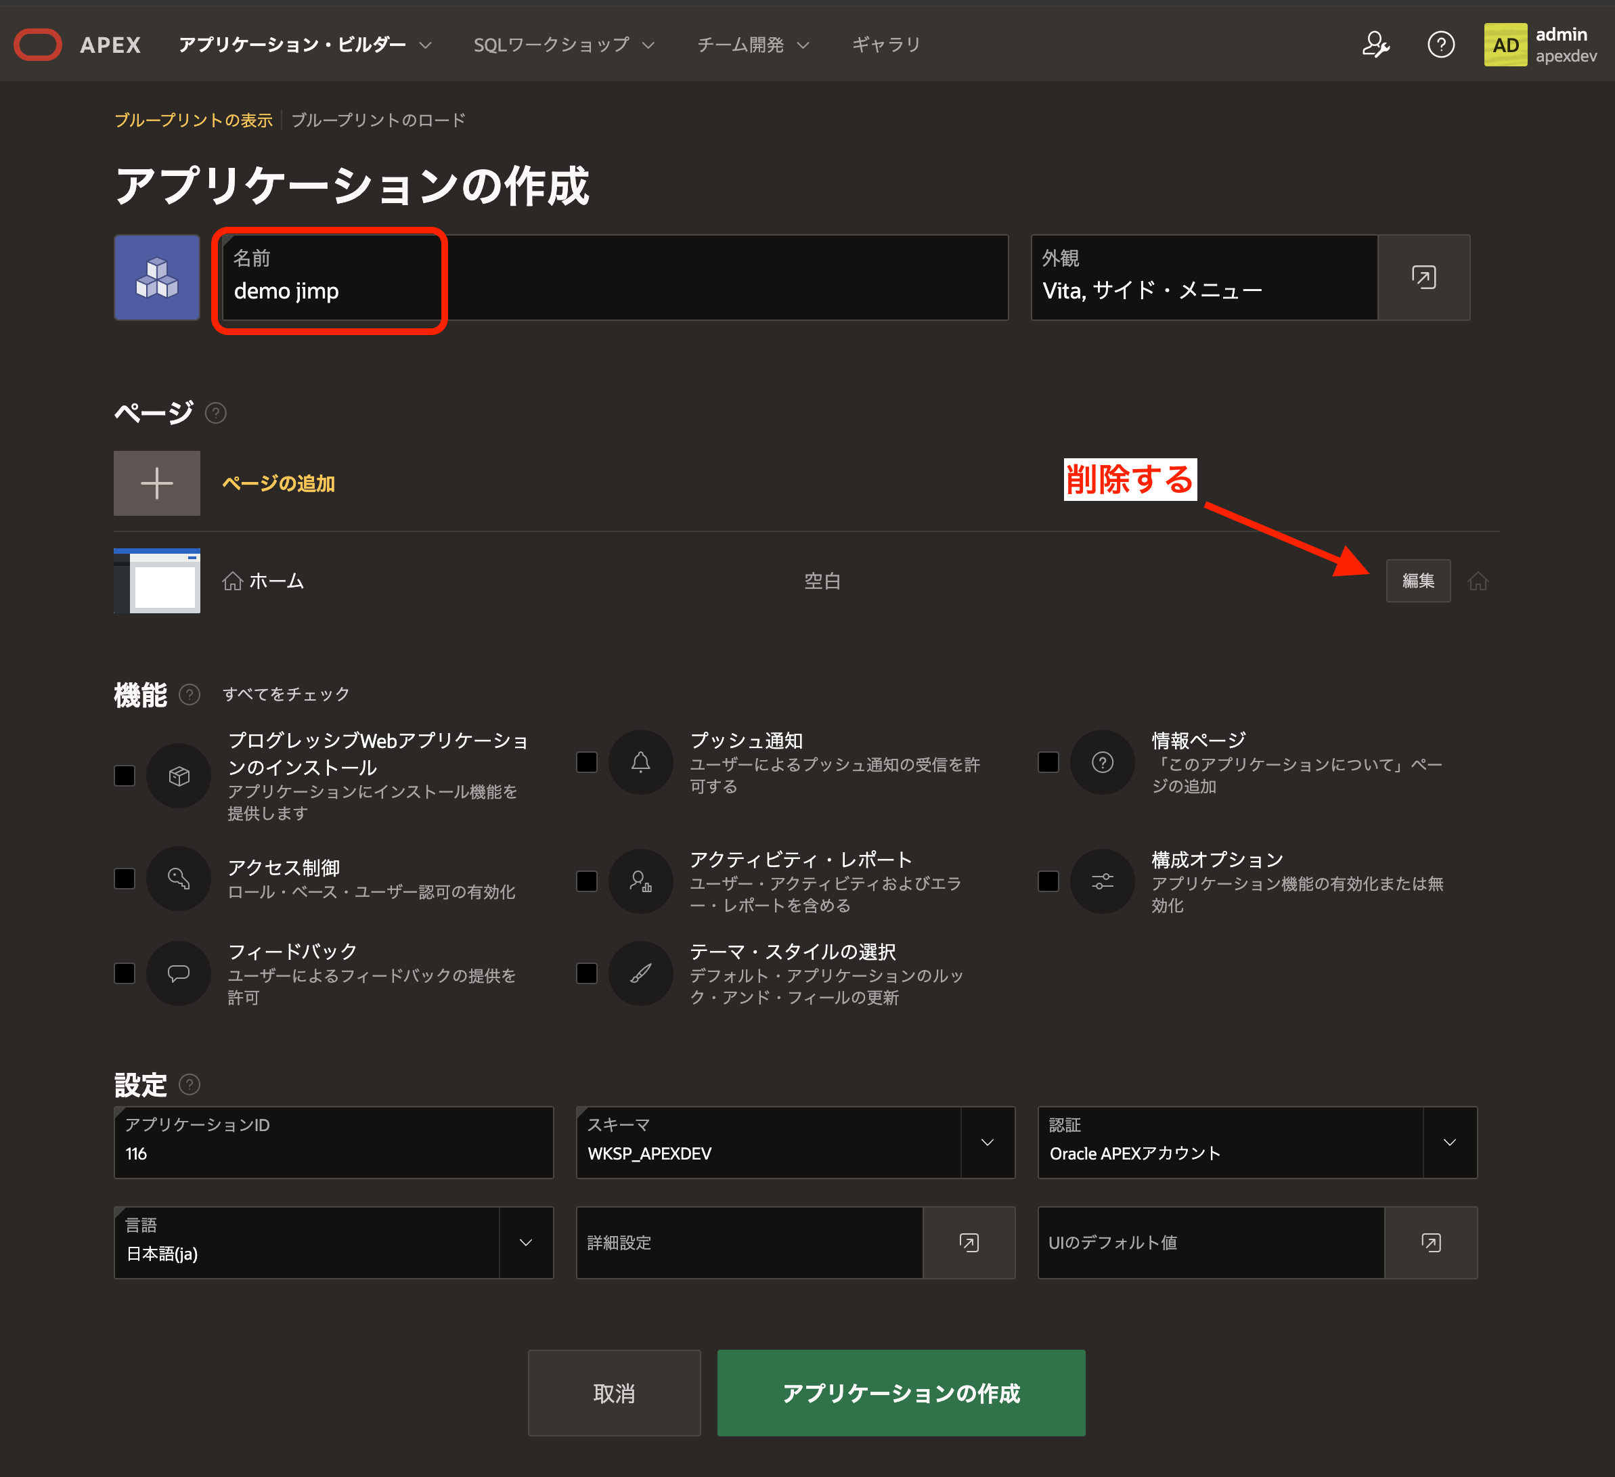Open UIのデフォルト値 dialog icon
Viewport: 1615px width, 1477px height.
click(1430, 1242)
